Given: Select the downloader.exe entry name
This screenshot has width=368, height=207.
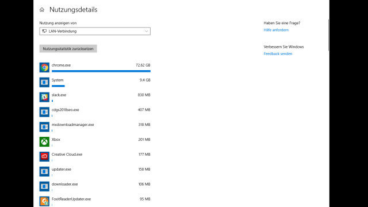Looking at the screenshot, I should pyautogui.click(x=64, y=184).
